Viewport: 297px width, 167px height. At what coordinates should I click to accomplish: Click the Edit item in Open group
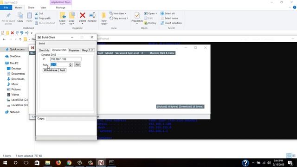point(148,19)
